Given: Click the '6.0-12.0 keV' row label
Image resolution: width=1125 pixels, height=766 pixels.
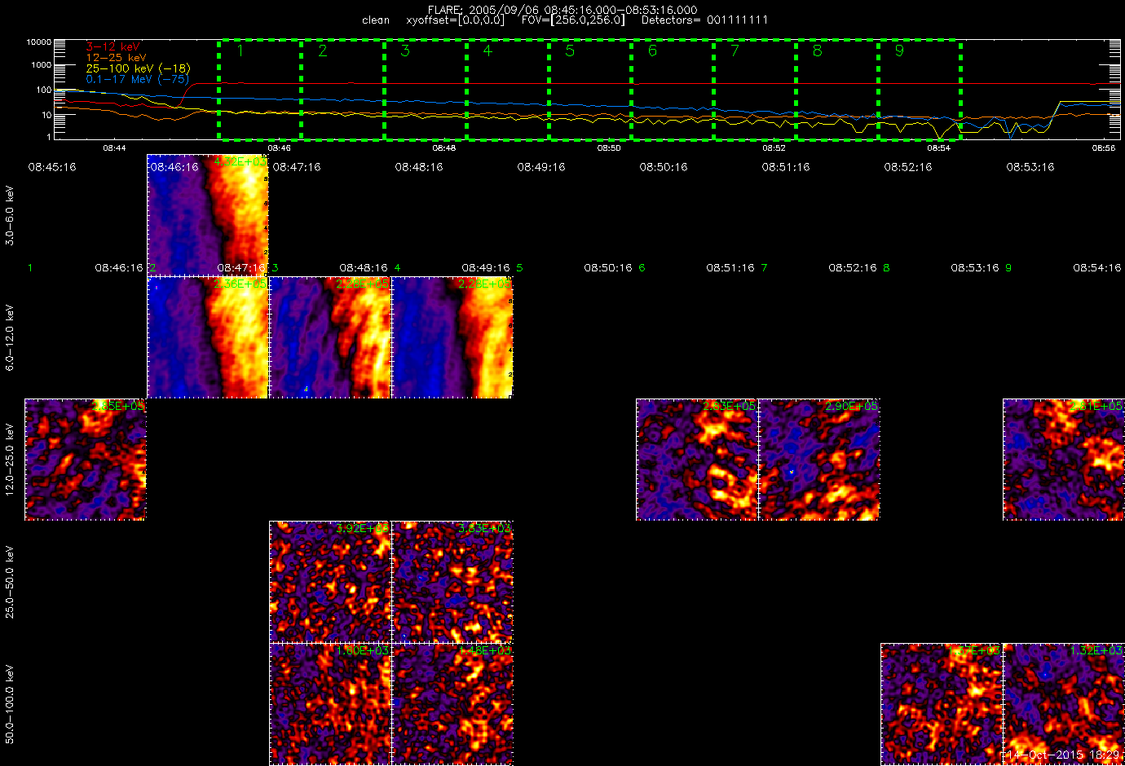Looking at the screenshot, I should point(10,337).
